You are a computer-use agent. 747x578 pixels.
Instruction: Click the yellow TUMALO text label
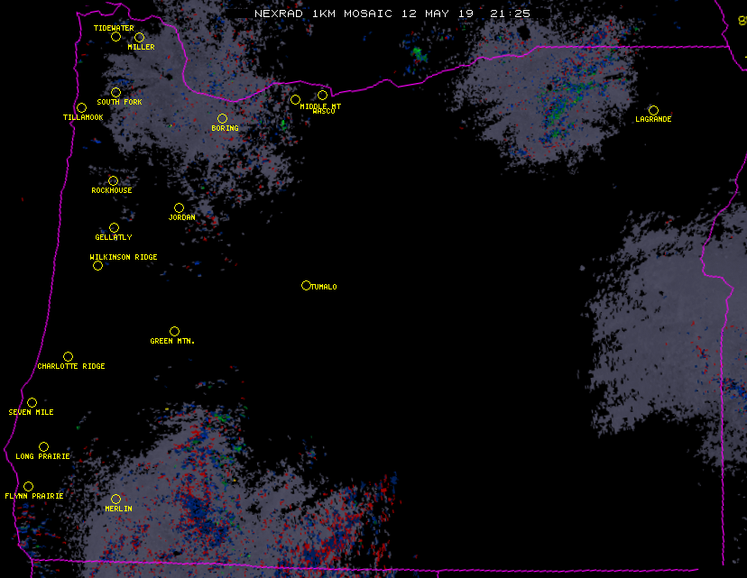coord(324,287)
